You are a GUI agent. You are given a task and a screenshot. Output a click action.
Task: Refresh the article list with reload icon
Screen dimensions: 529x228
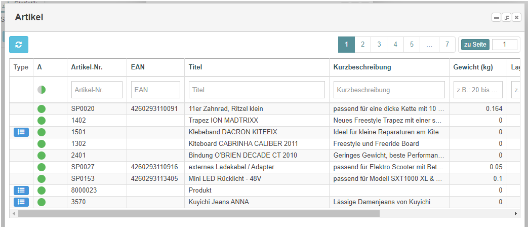tap(19, 45)
